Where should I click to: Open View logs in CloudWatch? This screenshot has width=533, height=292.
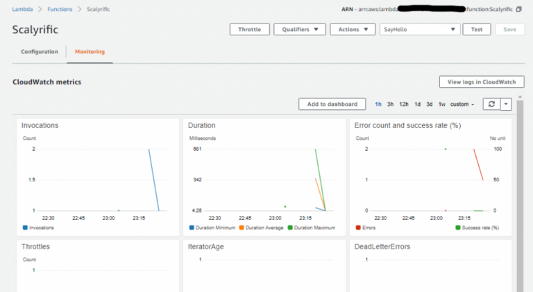(x=482, y=82)
